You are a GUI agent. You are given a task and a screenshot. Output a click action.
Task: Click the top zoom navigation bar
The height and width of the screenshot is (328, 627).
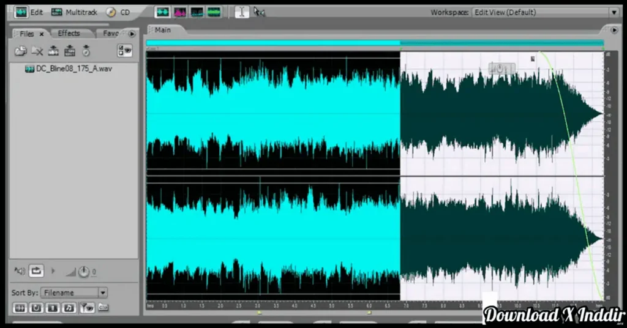(375, 43)
